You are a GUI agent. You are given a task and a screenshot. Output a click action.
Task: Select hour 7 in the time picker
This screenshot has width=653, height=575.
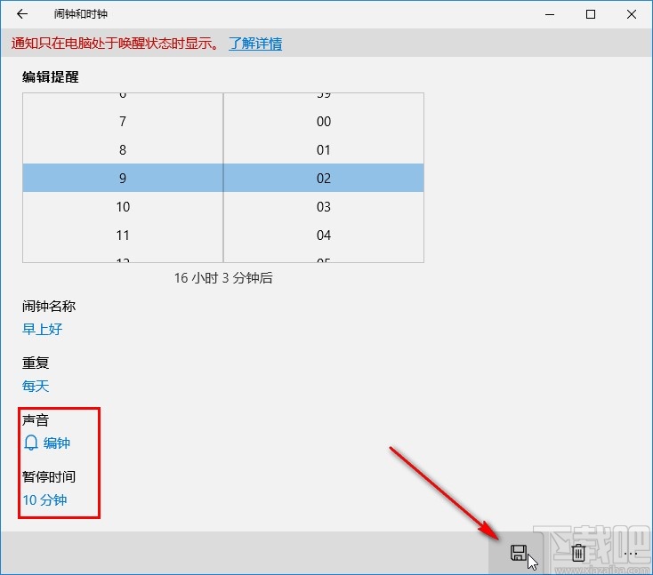(x=123, y=122)
